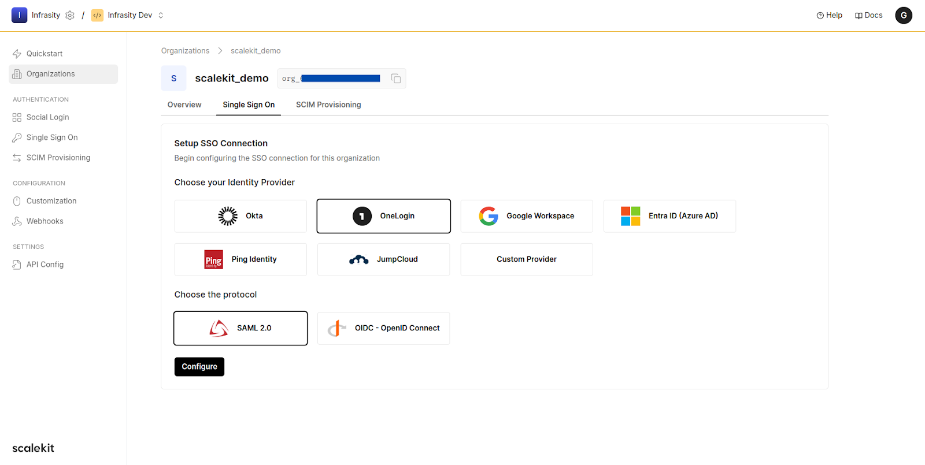Open Customization in the sidebar

point(64,201)
